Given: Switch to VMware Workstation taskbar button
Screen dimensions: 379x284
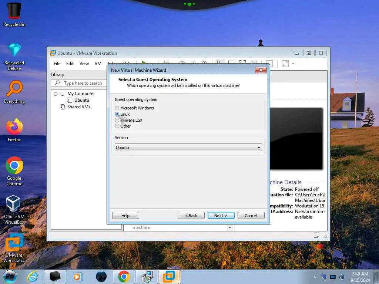Looking at the screenshot, I should point(169,277).
